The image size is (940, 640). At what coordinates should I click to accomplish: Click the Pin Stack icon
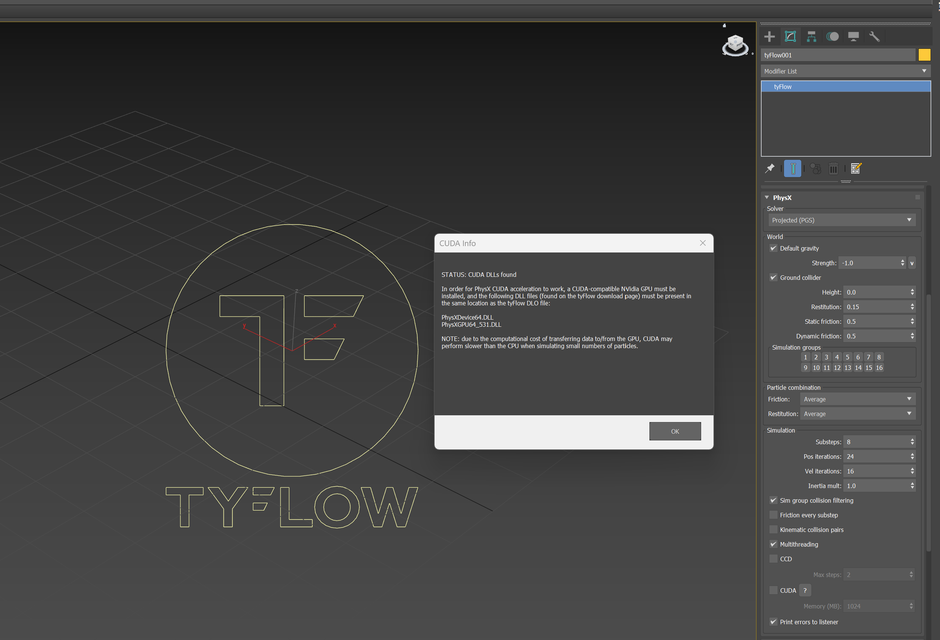tap(770, 168)
